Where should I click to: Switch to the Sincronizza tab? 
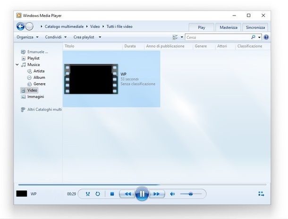tap(255, 27)
